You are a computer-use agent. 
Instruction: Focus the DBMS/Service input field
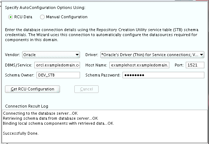tap(57, 65)
